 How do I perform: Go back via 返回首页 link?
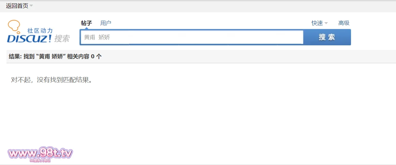(x=17, y=6)
